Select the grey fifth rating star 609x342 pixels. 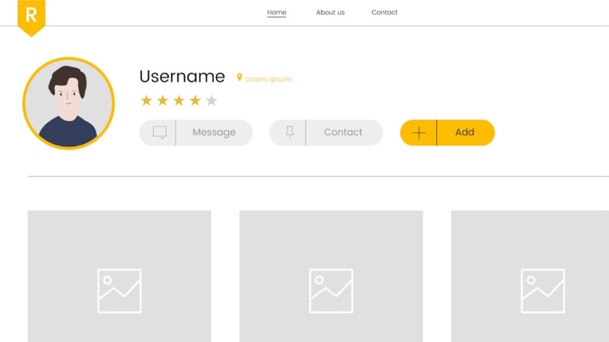click(211, 101)
